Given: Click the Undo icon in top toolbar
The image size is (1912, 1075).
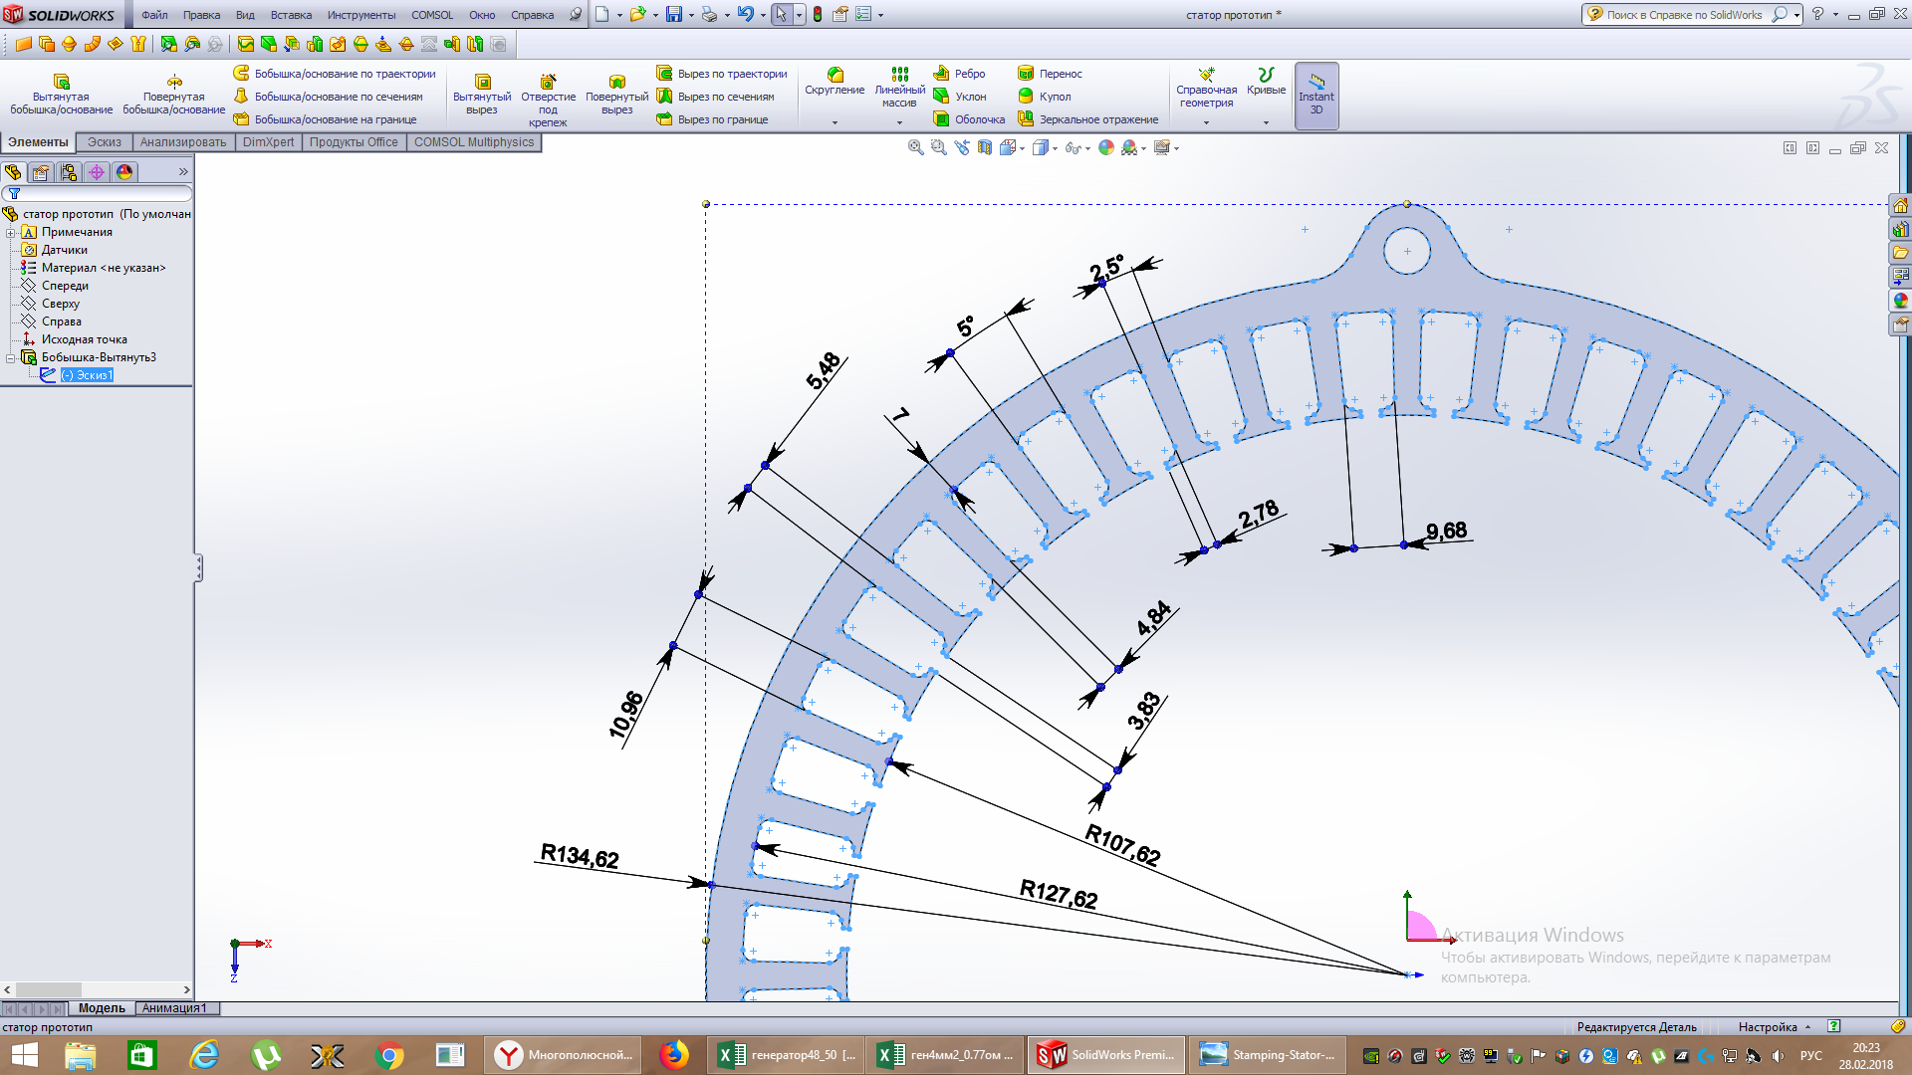Looking at the screenshot, I should (x=744, y=14).
